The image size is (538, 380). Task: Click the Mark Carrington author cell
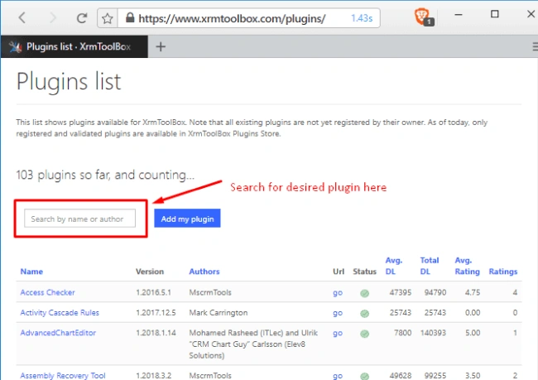click(219, 313)
